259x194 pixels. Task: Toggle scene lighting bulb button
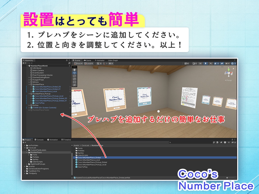(205, 63)
